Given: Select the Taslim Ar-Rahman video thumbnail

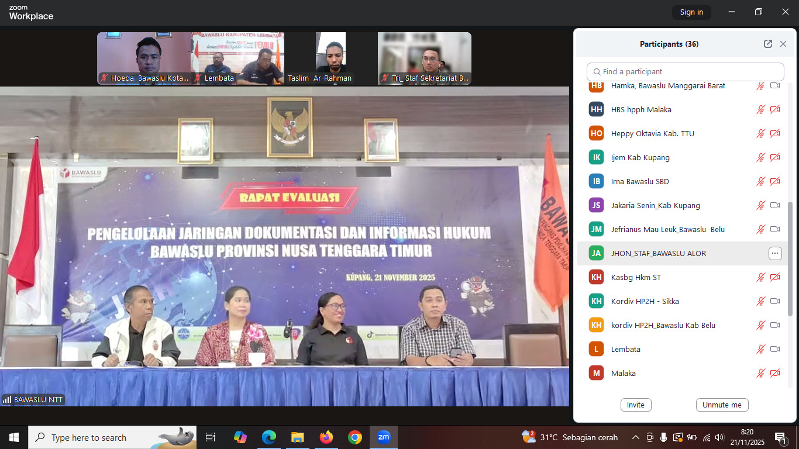Looking at the screenshot, I should pos(331,58).
